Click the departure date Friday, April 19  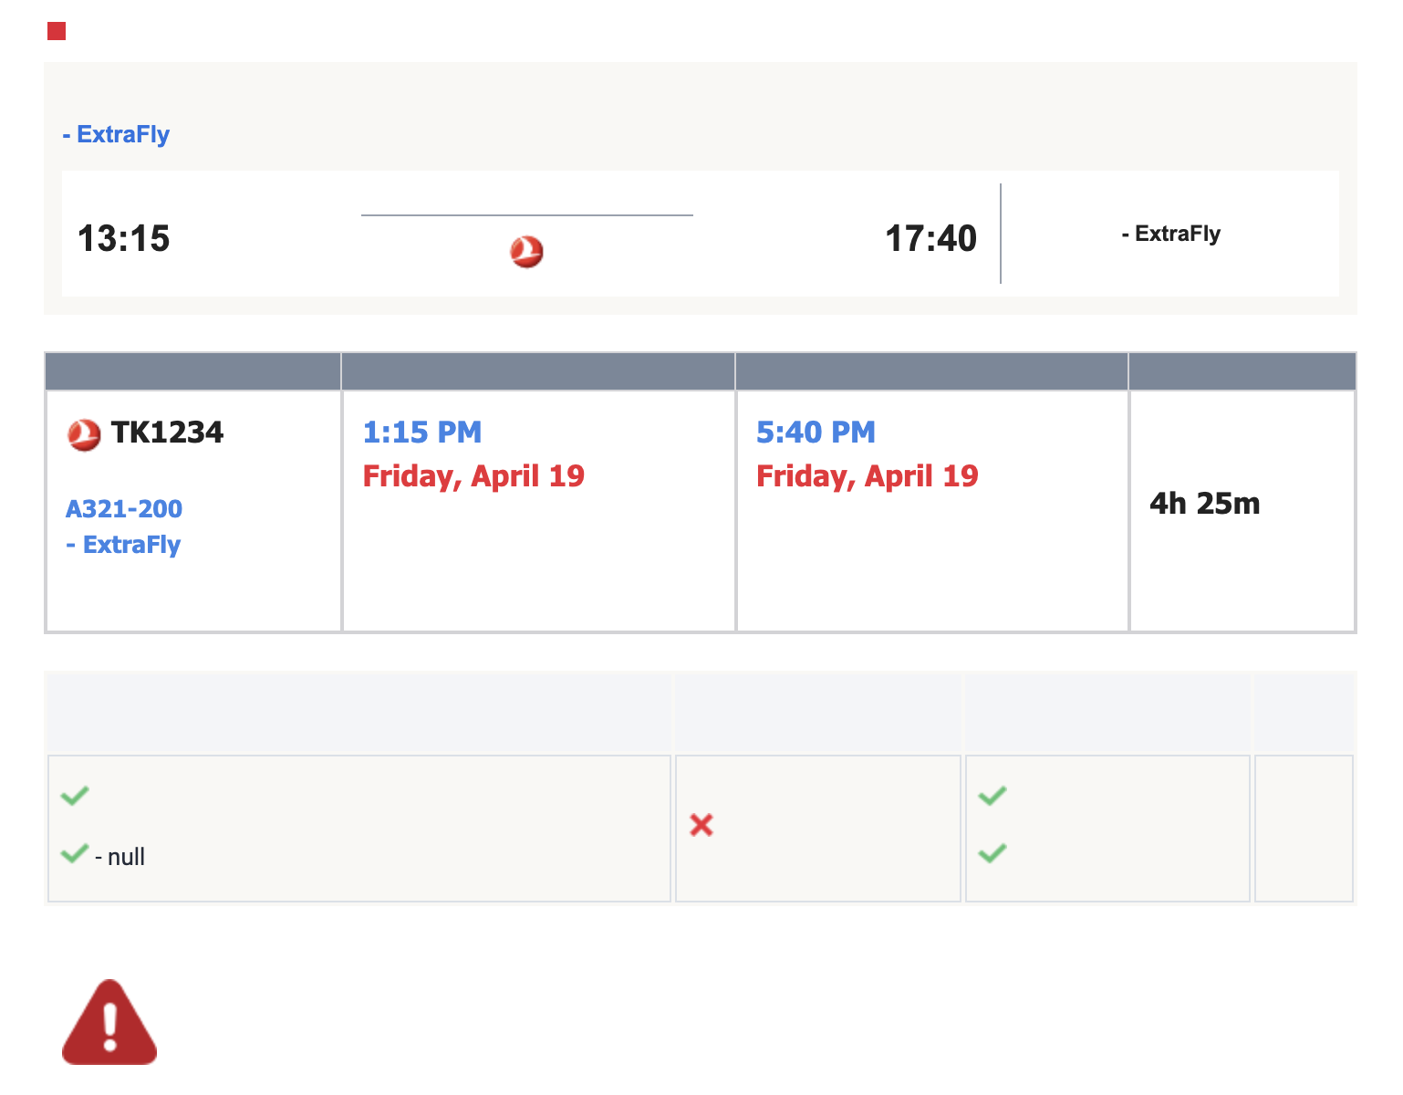click(473, 475)
